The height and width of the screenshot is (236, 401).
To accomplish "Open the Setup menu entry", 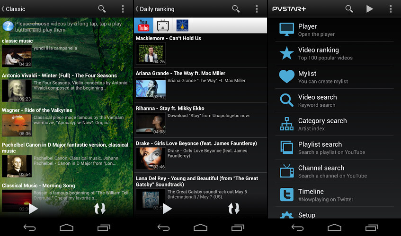I will 306,215.
